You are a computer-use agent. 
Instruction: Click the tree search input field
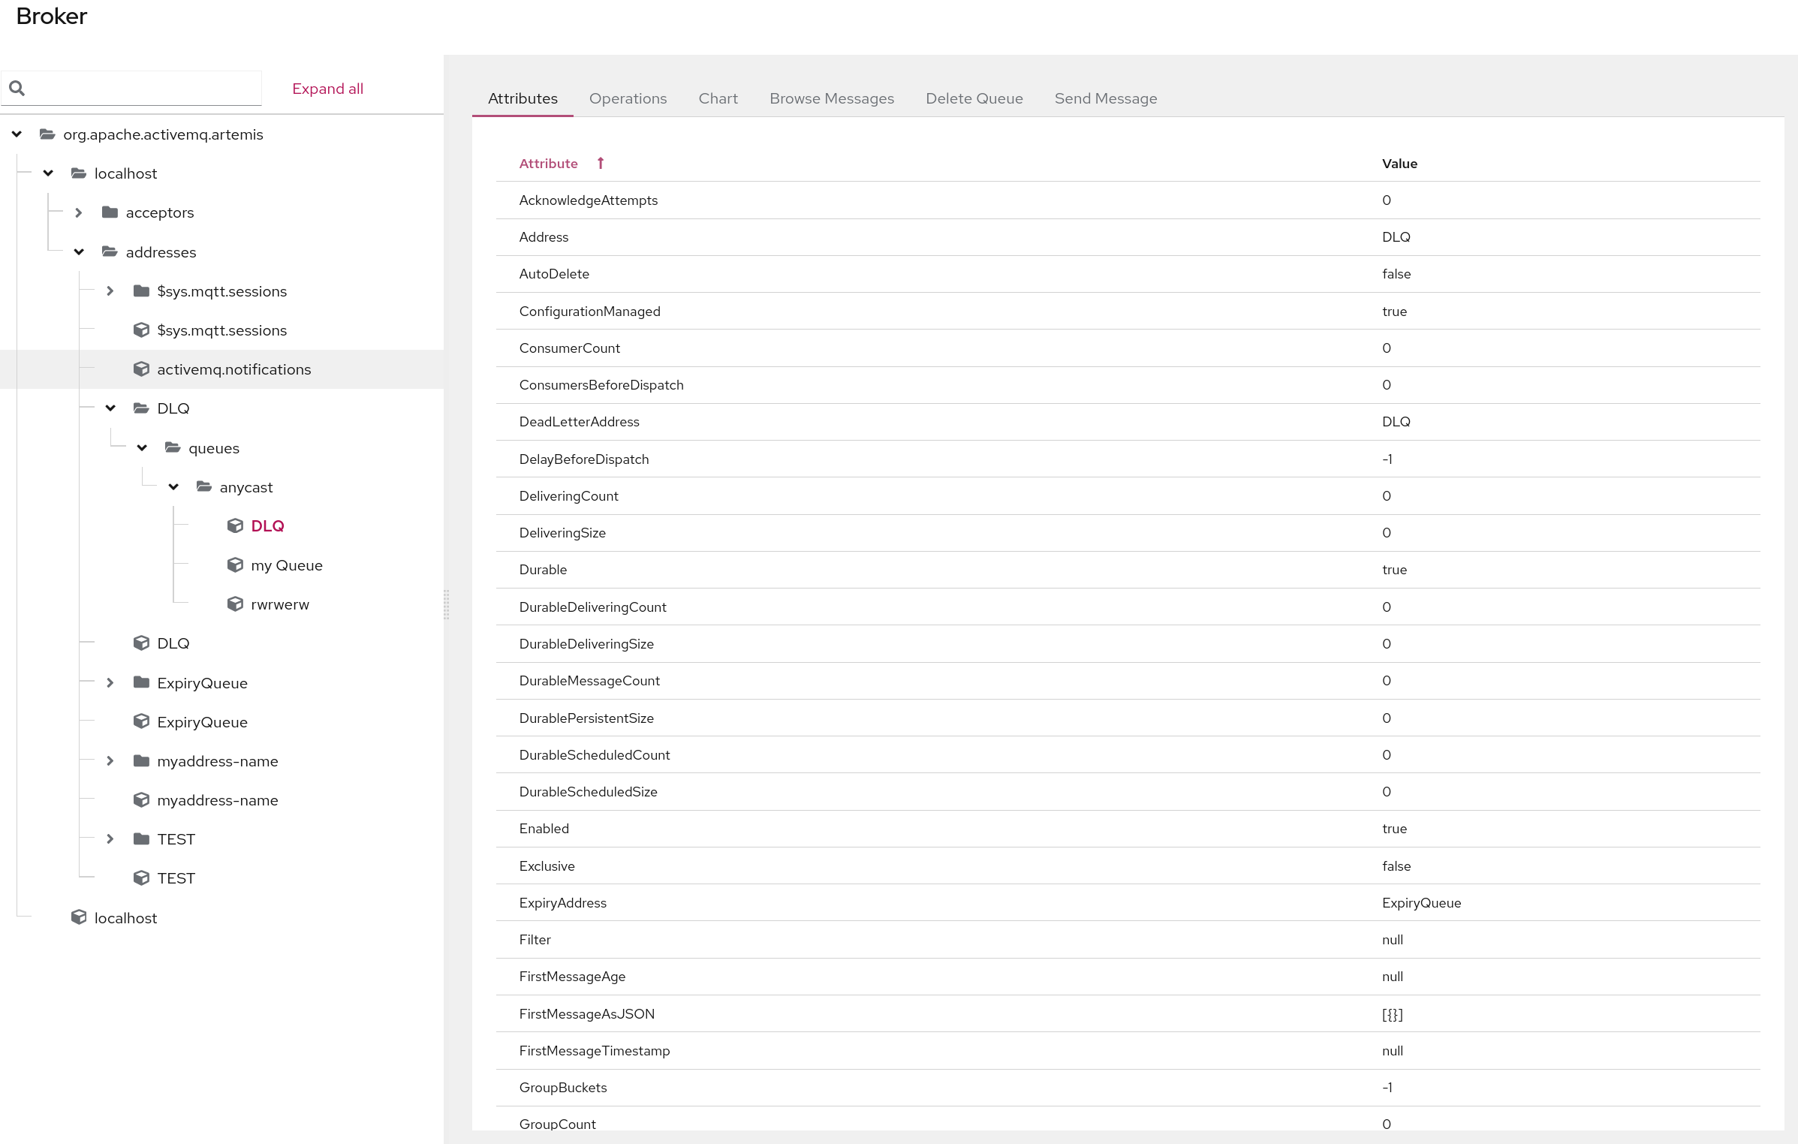click(143, 89)
